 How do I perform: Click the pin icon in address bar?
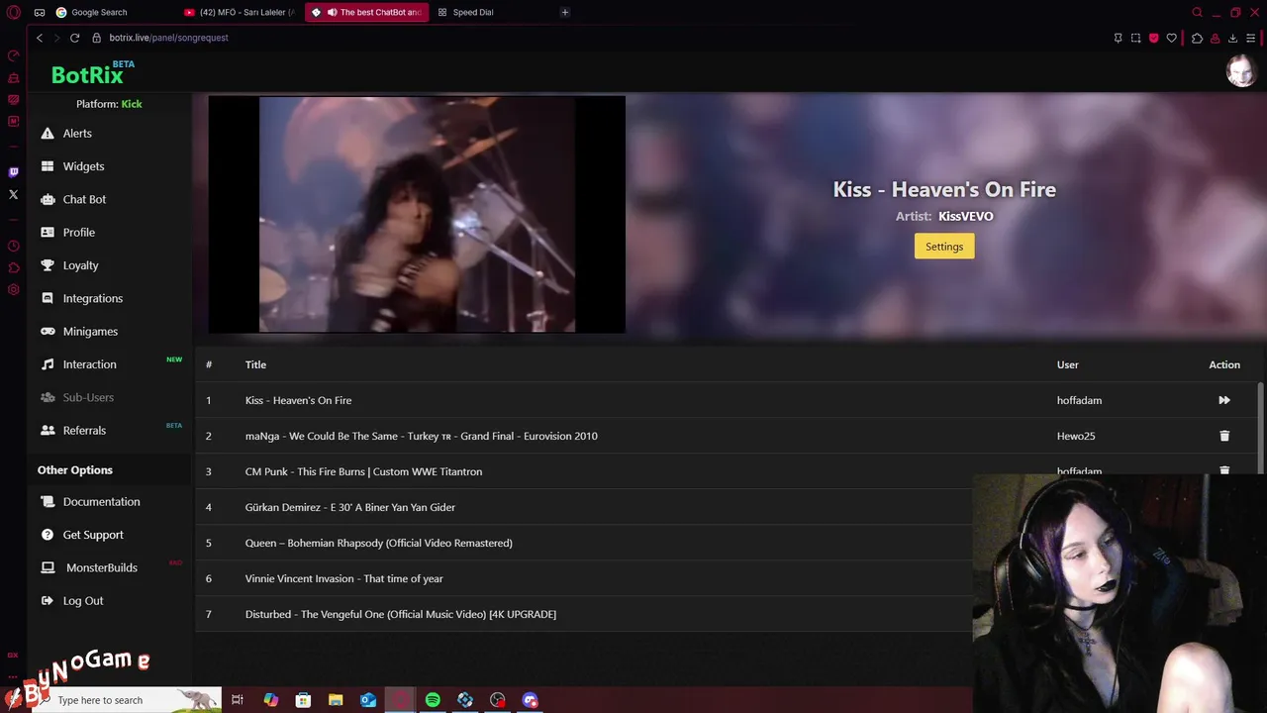point(1118,38)
